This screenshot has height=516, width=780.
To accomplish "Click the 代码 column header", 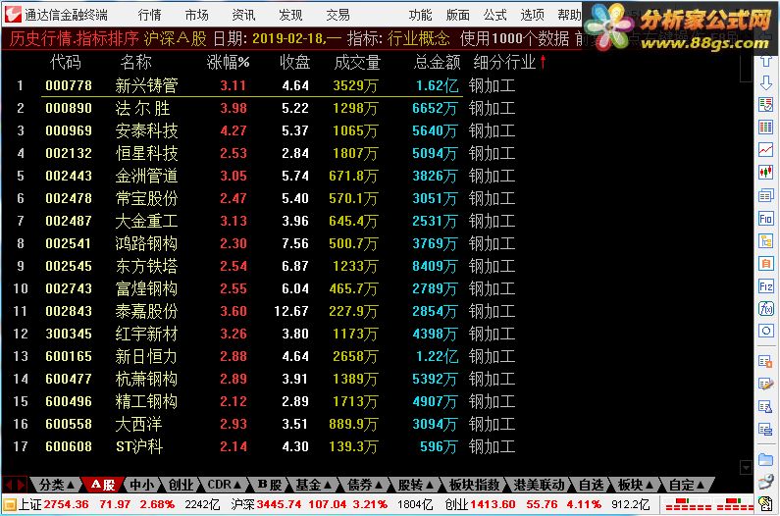I will (x=65, y=62).
